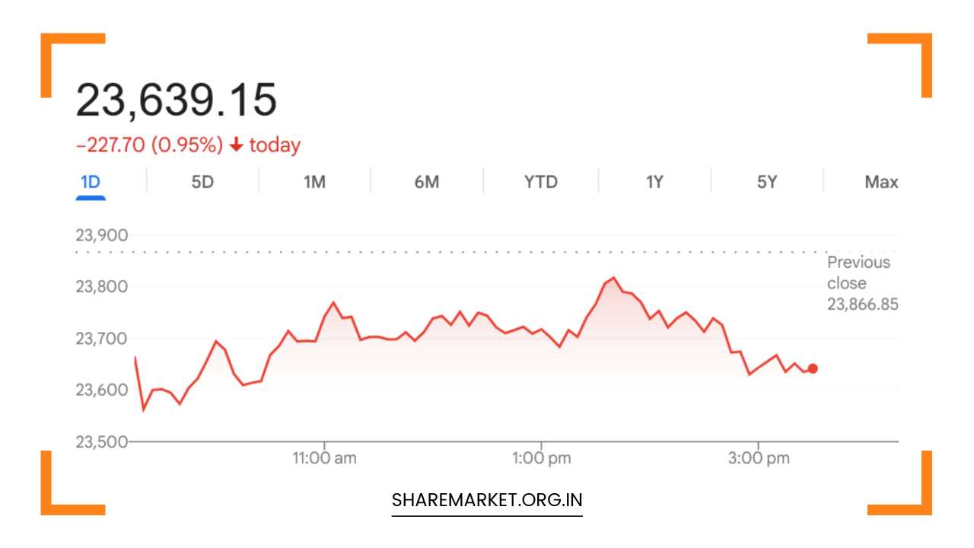The width and height of the screenshot is (974, 548).
Task: Click the 1:00 pm time axis label
Action: click(x=542, y=457)
